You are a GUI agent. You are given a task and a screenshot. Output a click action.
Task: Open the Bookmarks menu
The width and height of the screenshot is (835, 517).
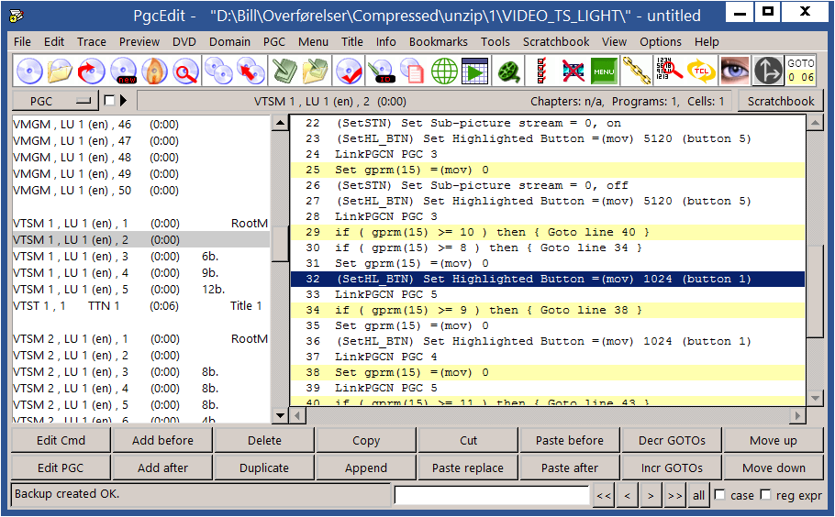(x=438, y=41)
